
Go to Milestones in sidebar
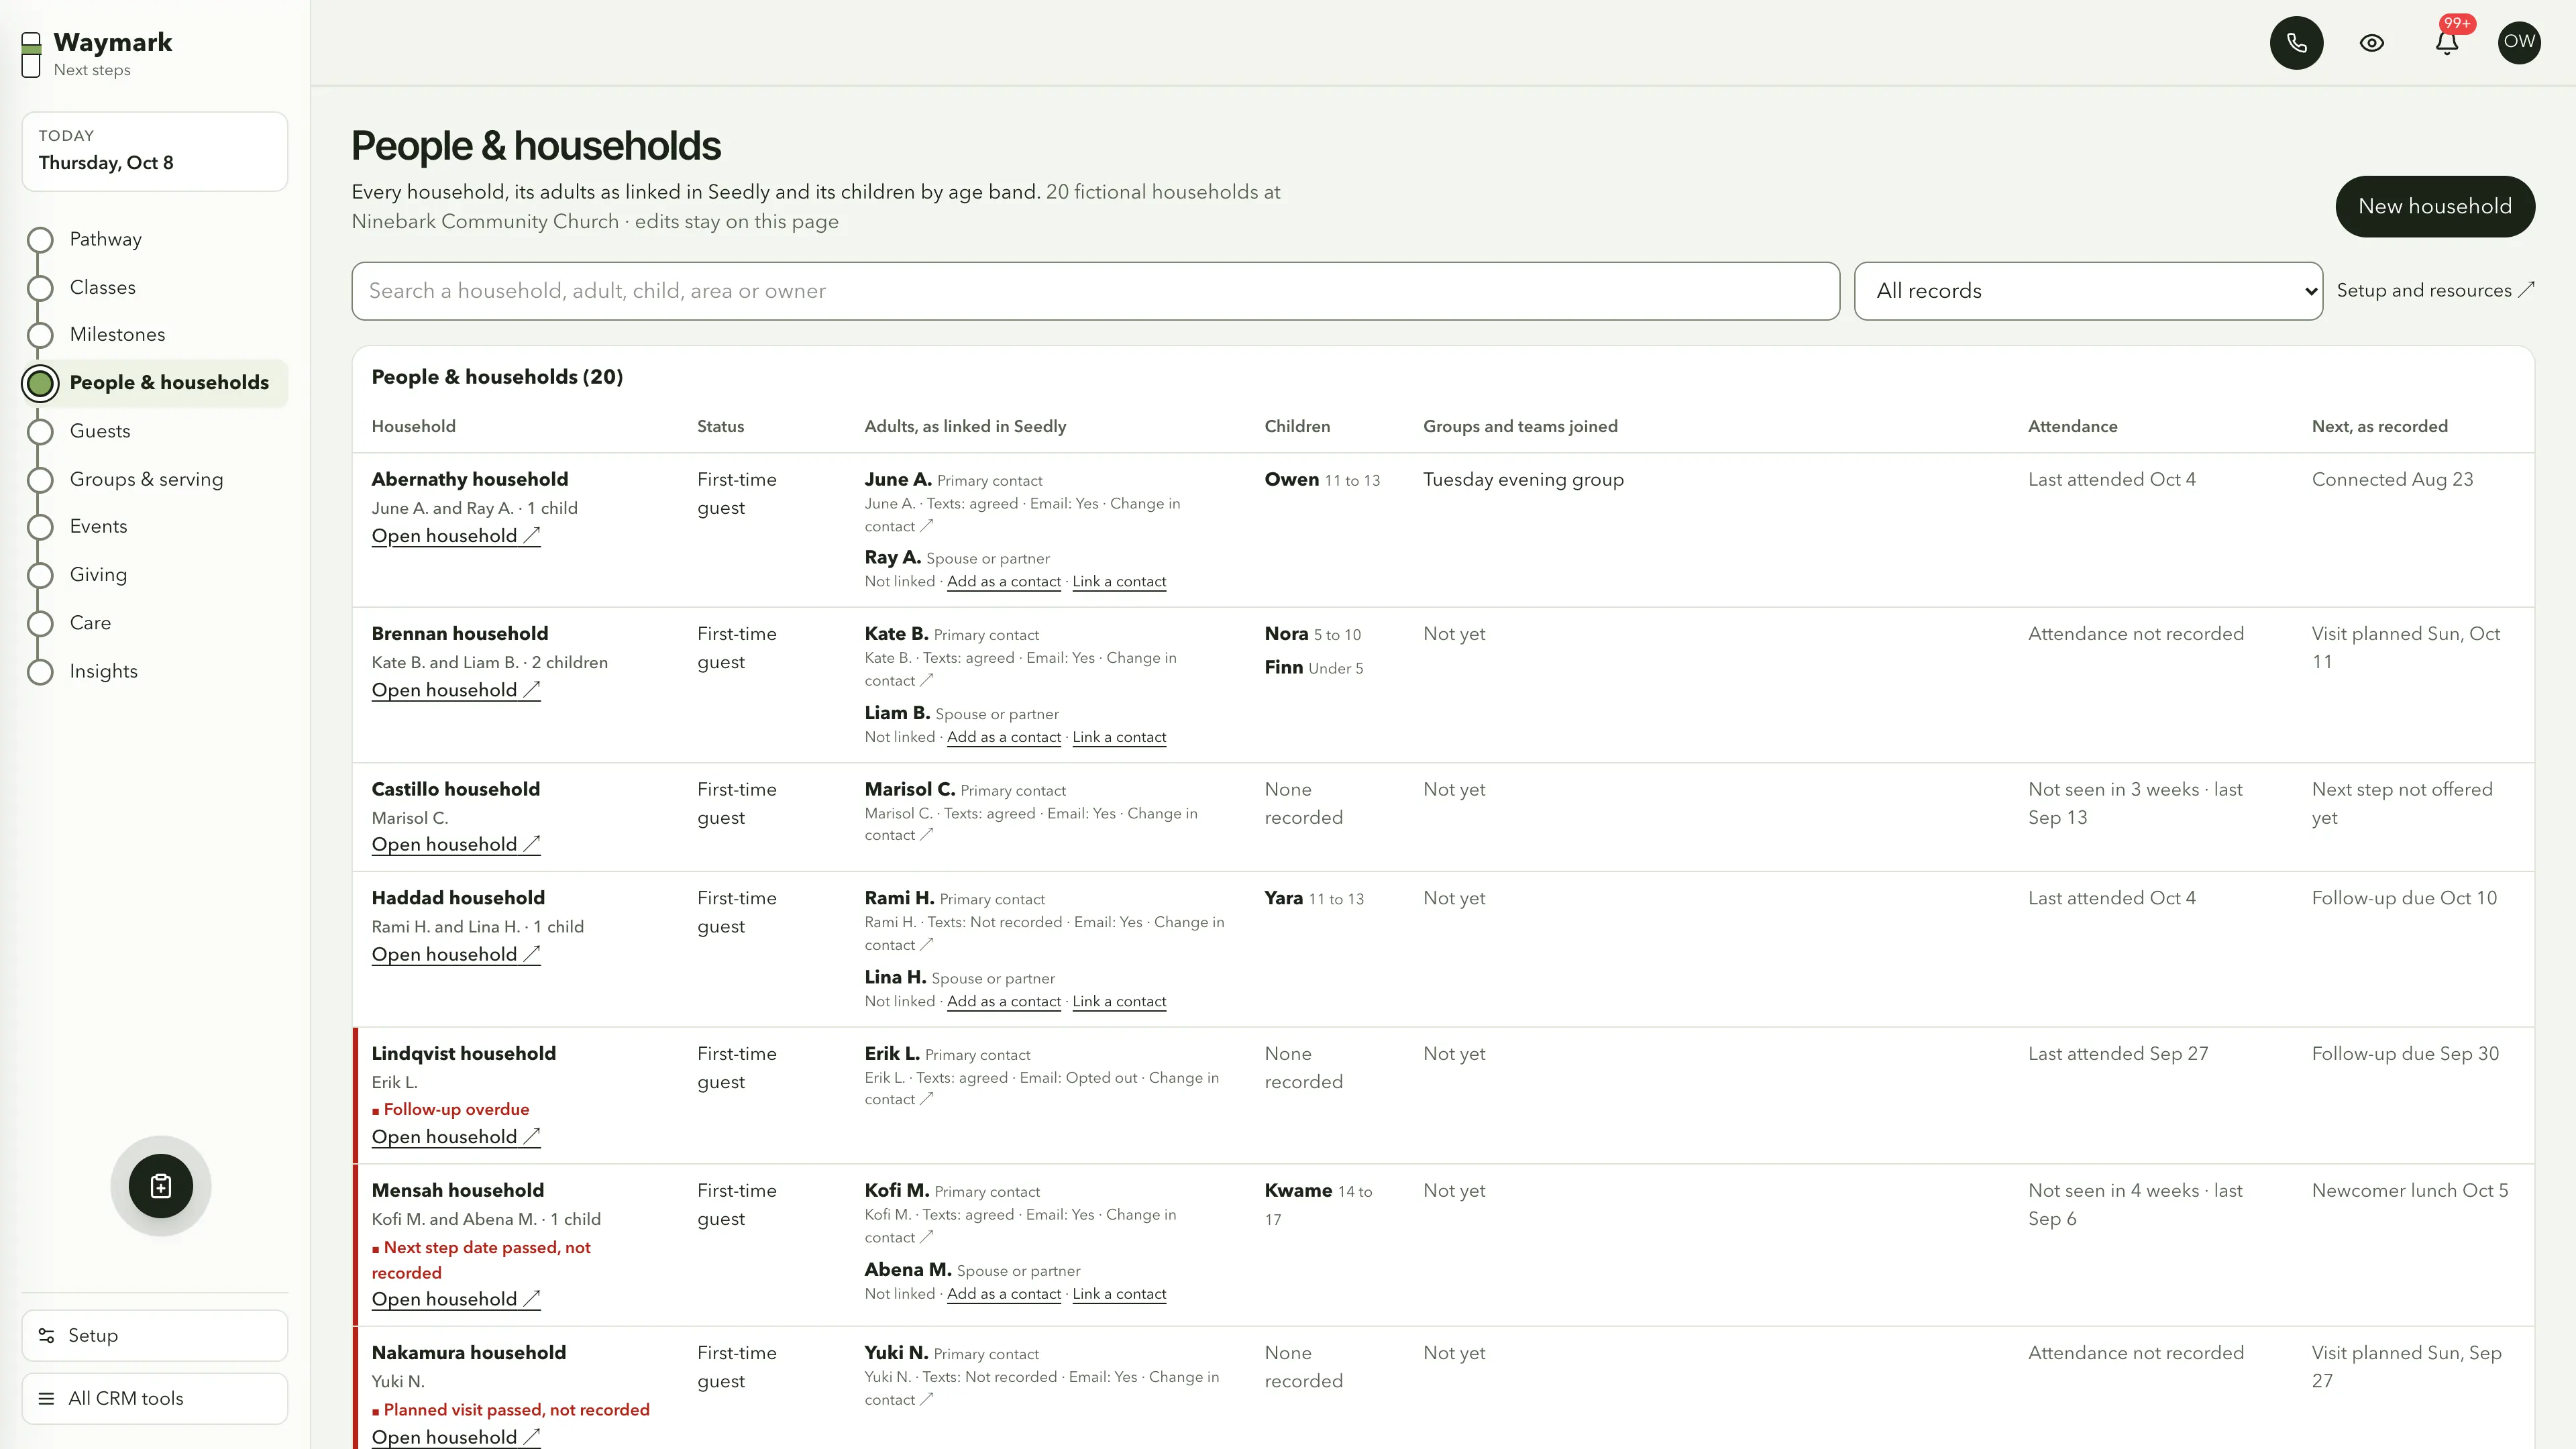coord(118,334)
